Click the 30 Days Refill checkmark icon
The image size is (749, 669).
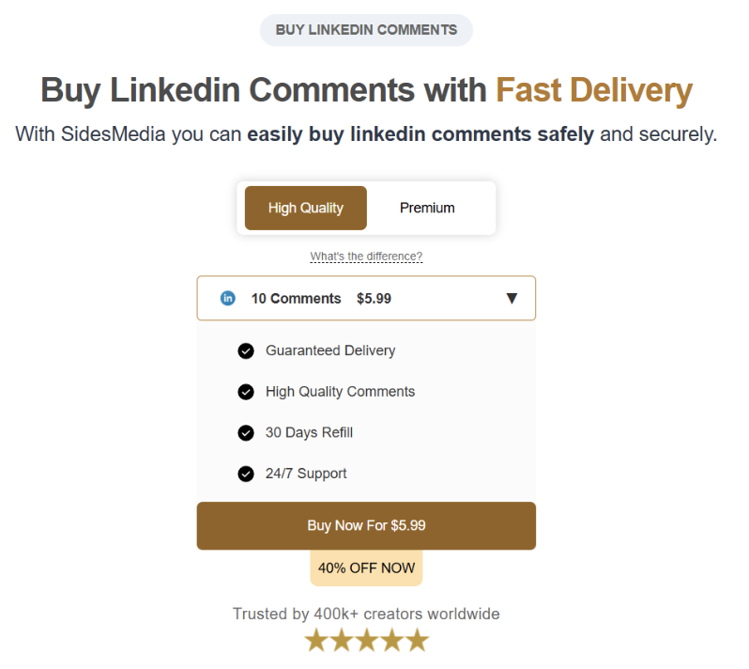pos(246,433)
